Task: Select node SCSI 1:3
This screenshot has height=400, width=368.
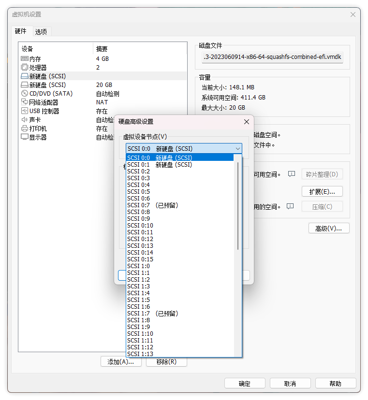Action: (180, 286)
